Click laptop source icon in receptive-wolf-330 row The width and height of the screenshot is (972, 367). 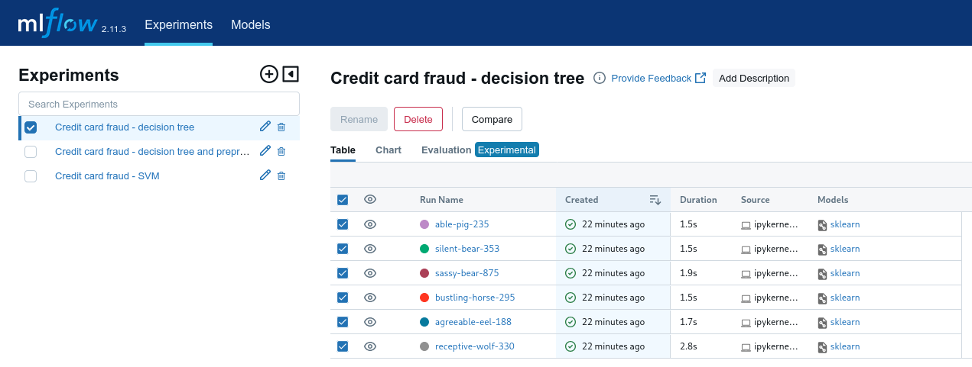(746, 347)
